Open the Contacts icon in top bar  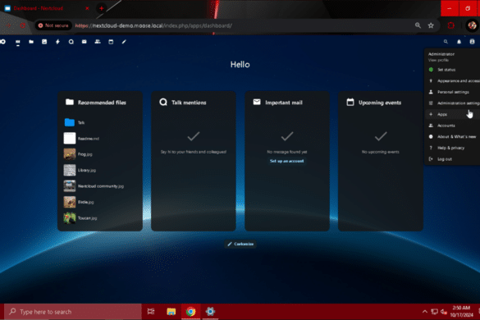(98, 42)
